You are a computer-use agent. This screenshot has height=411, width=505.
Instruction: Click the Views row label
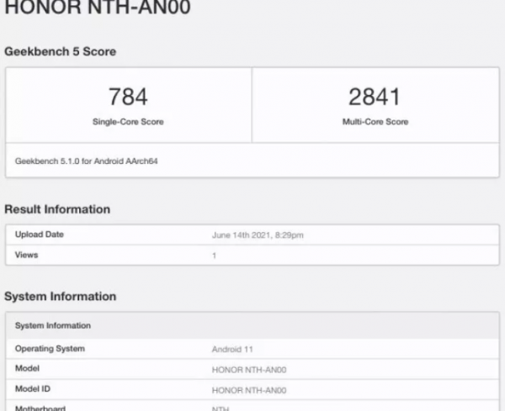click(26, 255)
